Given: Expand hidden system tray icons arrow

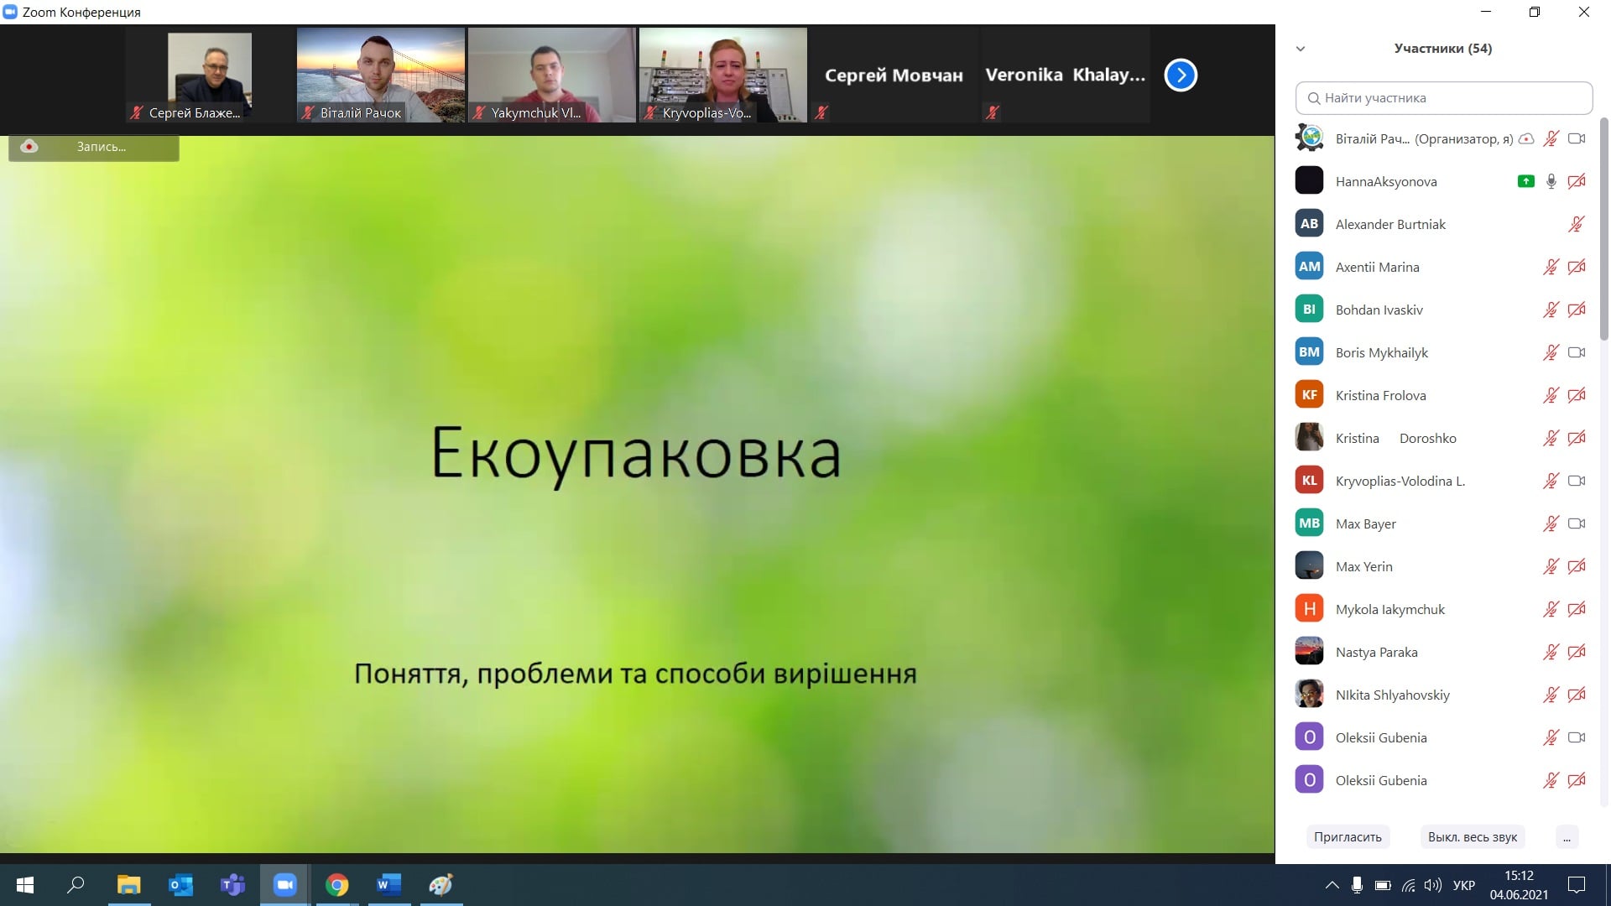Looking at the screenshot, I should (x=1332, y=885).
